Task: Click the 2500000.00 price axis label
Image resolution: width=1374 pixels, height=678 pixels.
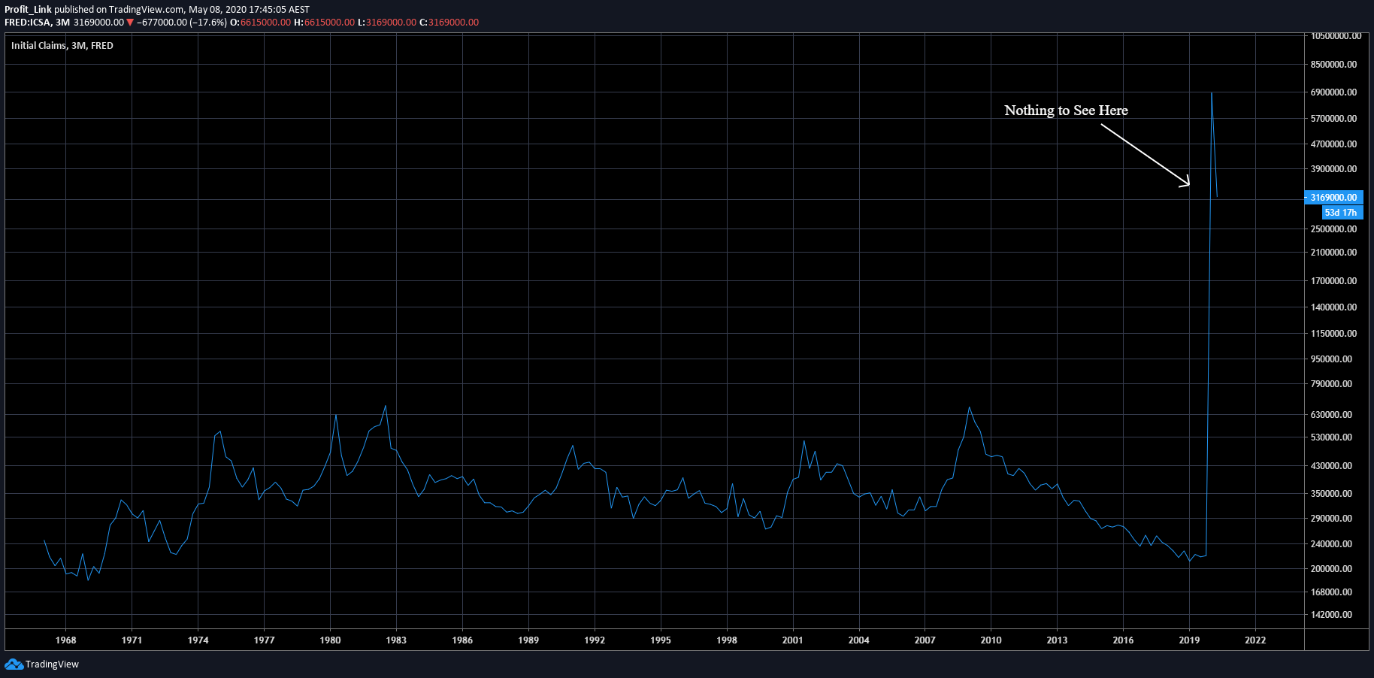Action: (x=1333, y=229)
